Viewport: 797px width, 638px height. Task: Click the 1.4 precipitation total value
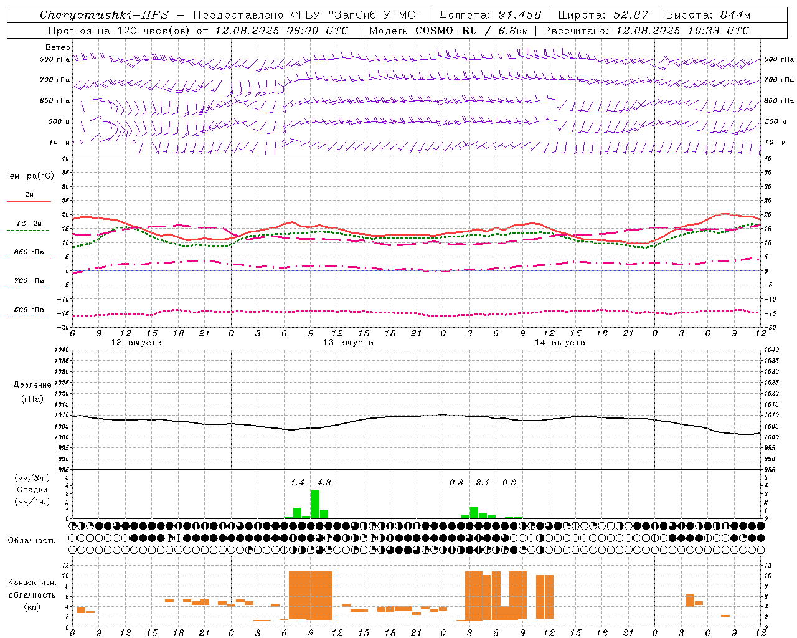[x=298, y=482]
